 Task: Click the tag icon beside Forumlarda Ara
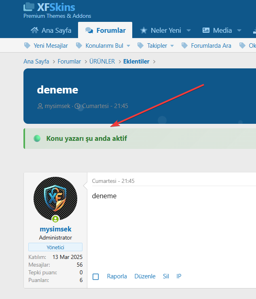pos(184,46)
